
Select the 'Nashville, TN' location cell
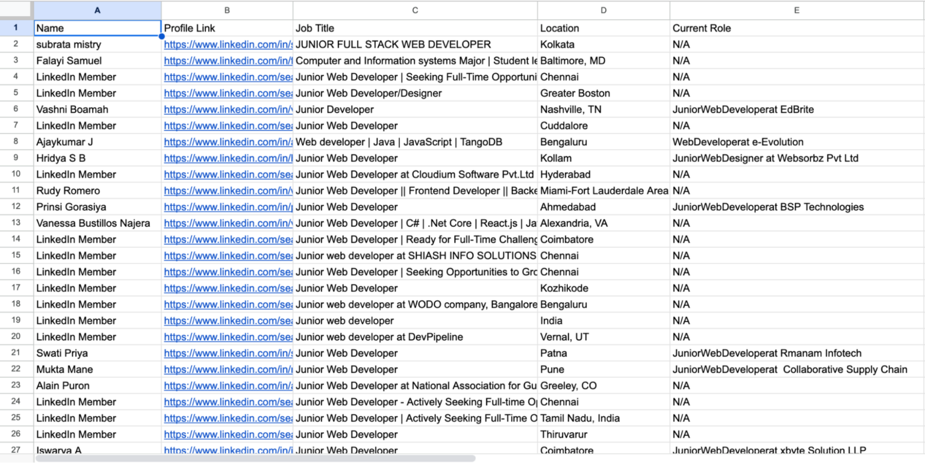[604, 109]
